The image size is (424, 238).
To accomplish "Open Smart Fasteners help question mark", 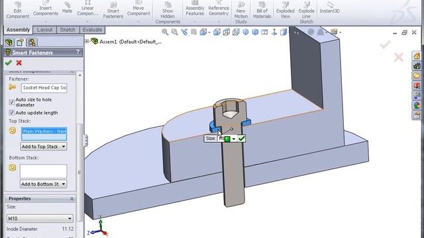I will coord(78,52).
